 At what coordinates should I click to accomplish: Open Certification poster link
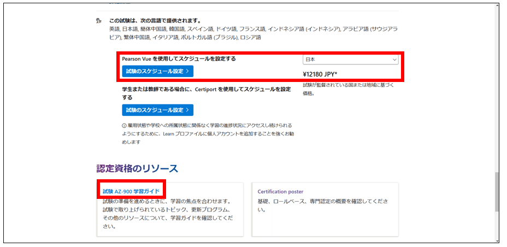point(280,191)
